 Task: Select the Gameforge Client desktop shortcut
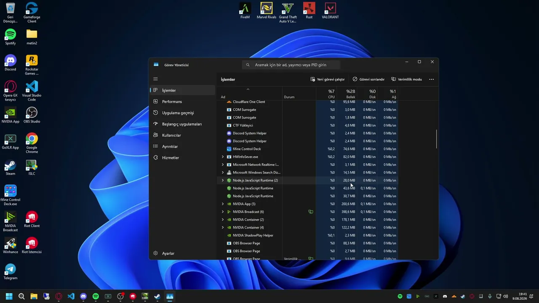(32, 13)
